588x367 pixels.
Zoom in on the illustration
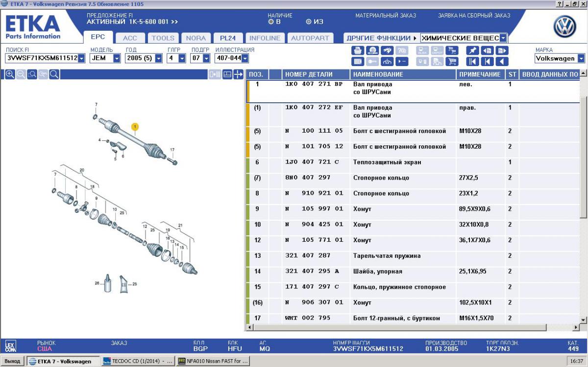tap(10, 74)
